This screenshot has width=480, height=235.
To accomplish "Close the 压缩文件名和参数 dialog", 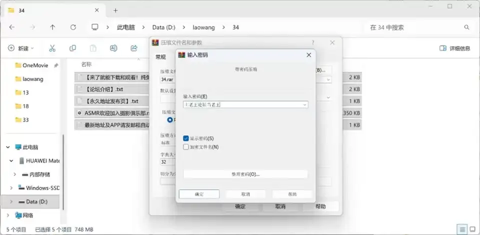I will point(332,43).
